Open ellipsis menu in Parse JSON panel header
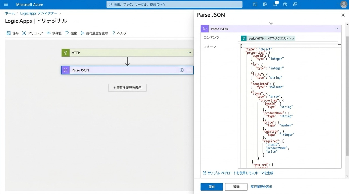Image resolution: width=349 pixels, height=194 pixels. [337, 29]
